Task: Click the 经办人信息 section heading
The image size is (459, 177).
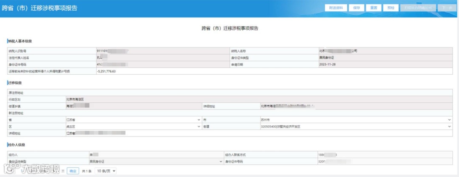Action: coord(17,145)
